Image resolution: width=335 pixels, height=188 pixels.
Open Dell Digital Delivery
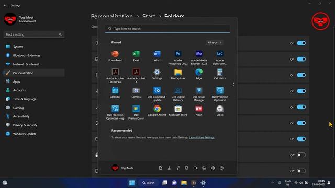(x=178, y=94)
